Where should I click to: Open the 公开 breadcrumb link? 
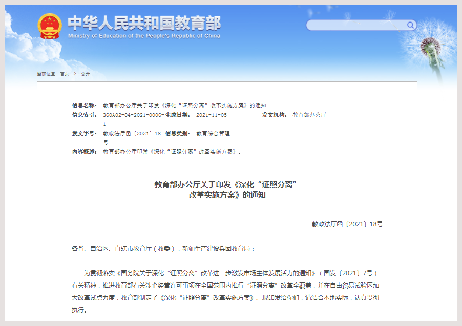coord(86,74)
